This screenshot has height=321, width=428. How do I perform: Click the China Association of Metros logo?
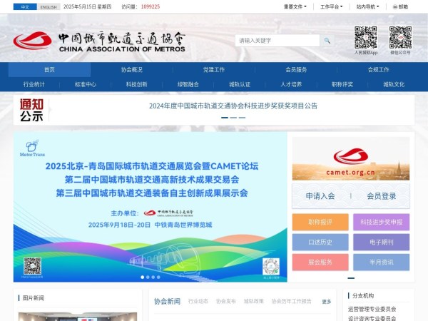point(98,41)
